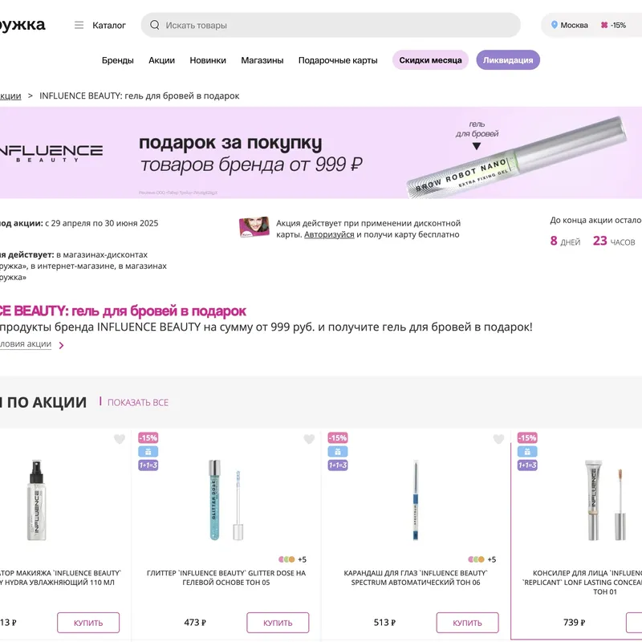Screen dimensions: 642x642
Task: Click the Авторизуйся link
Action: pos(329,234)
